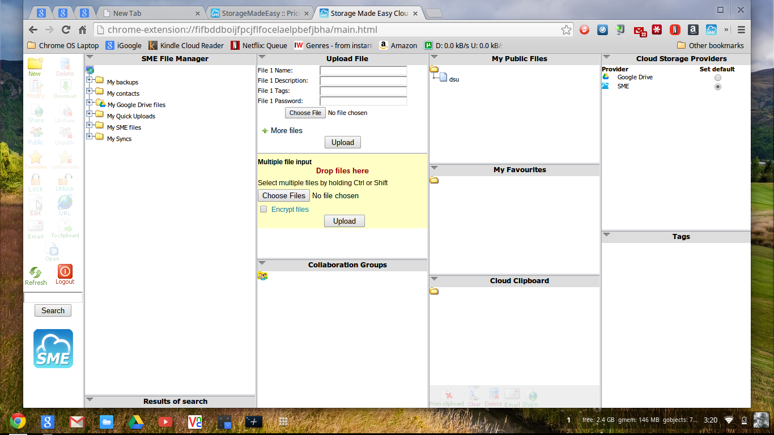Collapse the My Public Files panel
The height and width of the screenshot is (435, 774).
coord(434,57)
